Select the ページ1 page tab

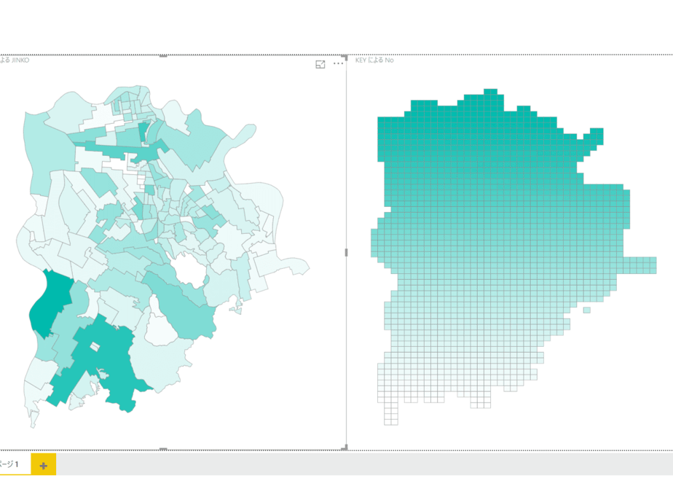point(9,464)
